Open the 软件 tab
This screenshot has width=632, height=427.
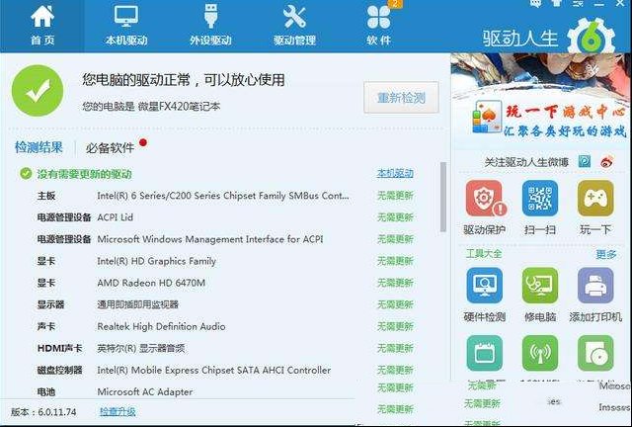click(x=379, y=26)
